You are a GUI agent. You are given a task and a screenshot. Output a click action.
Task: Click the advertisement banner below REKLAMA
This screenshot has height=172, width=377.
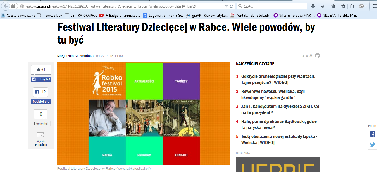pos(278,164)
